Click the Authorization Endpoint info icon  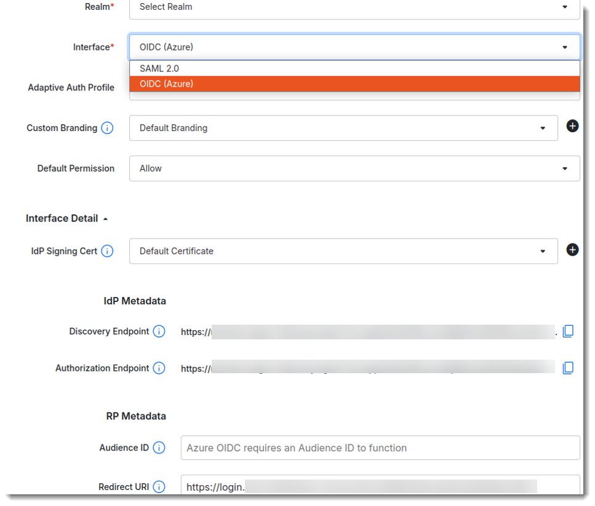159,368
